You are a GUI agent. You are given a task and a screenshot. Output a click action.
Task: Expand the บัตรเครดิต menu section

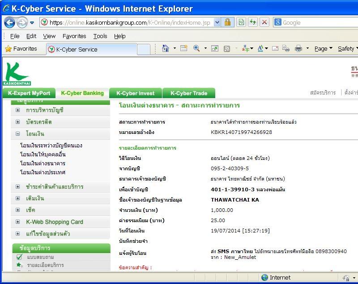17,122
